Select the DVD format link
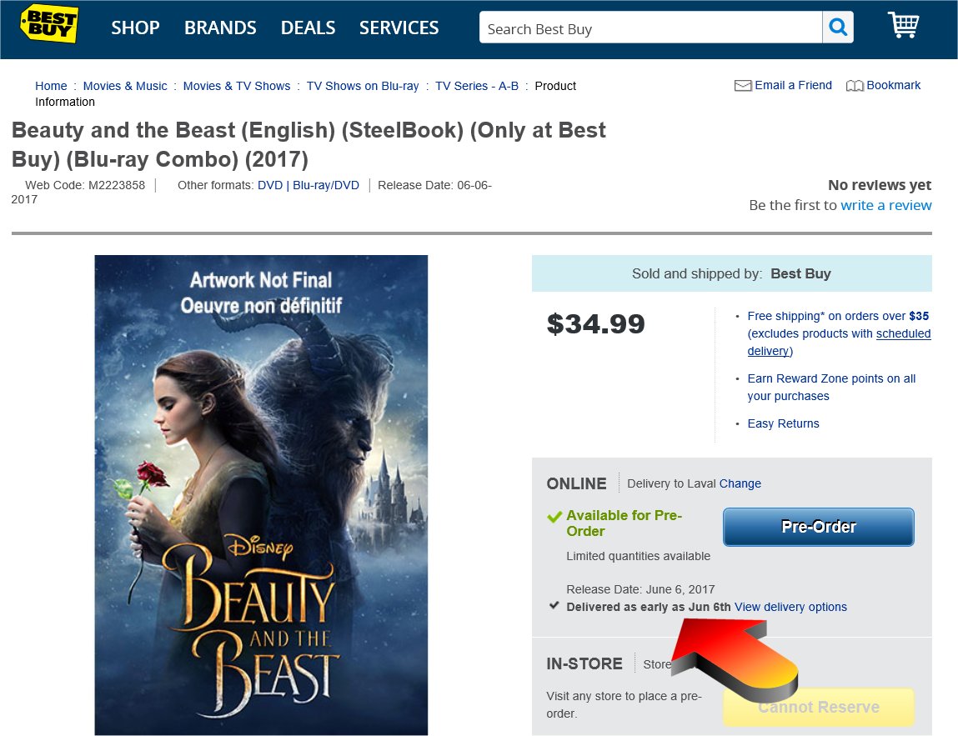The width and height of the screenshot is (958, 736). click(270, 185)
